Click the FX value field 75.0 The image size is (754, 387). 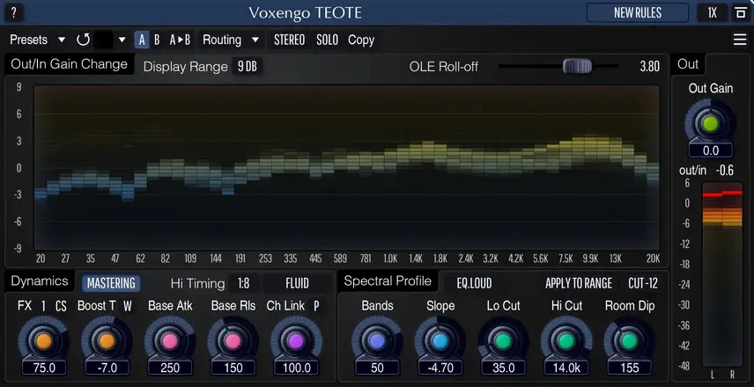point(44,369)
